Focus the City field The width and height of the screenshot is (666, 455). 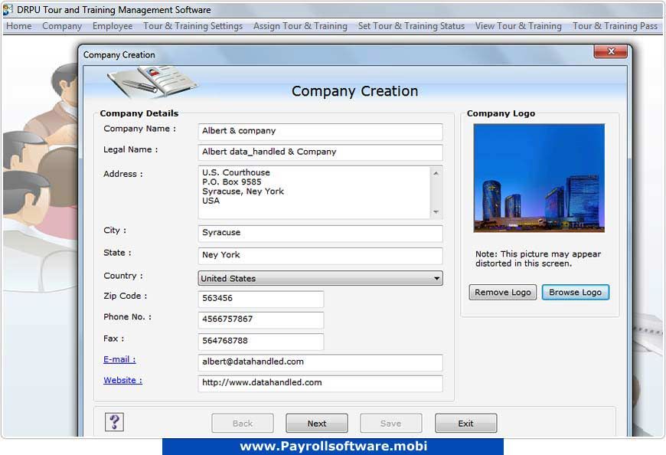[x=320, y=233]
